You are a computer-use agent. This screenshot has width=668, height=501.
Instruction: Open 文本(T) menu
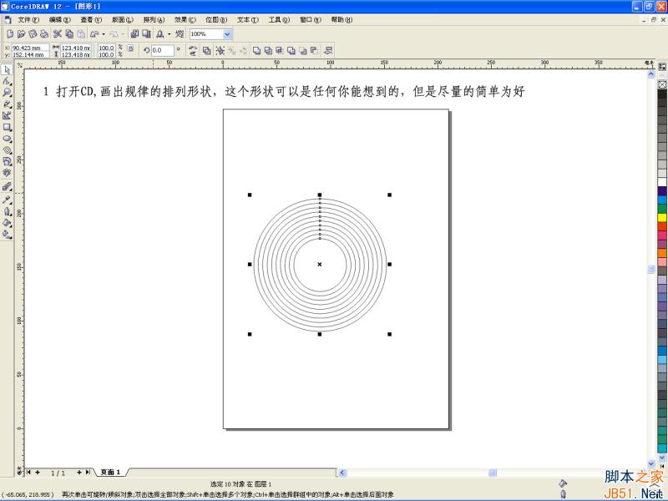248,19
